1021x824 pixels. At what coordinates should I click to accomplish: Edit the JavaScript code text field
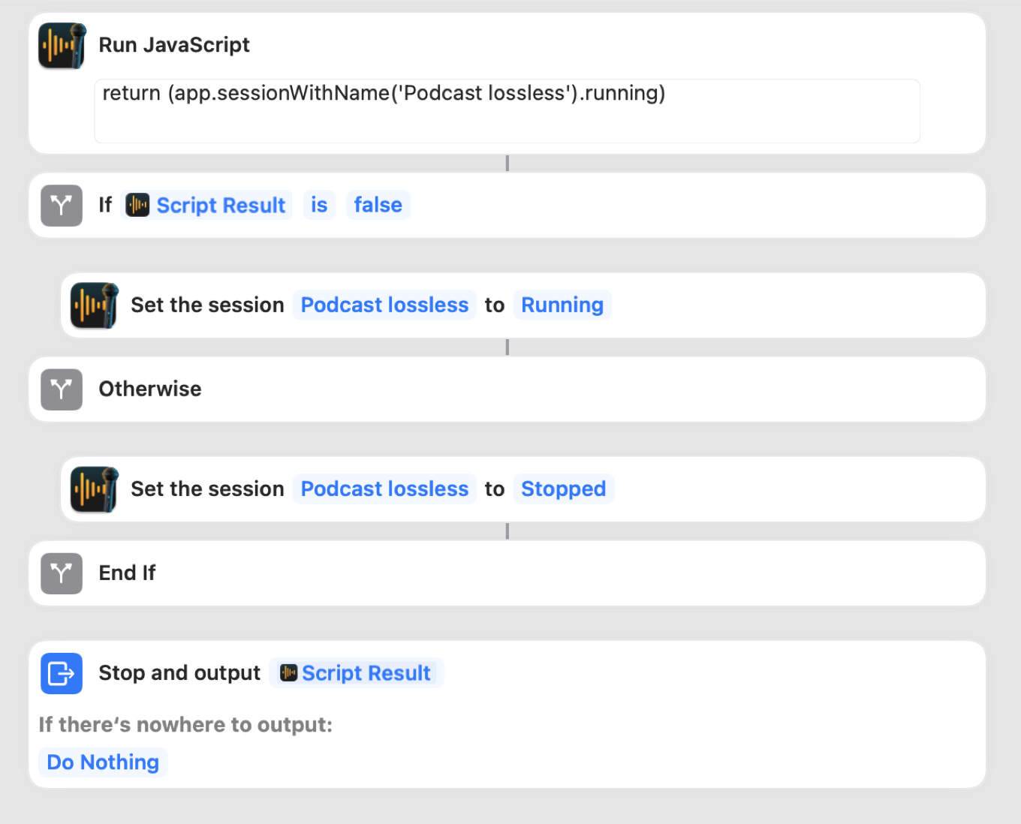[x=507, y=111]
